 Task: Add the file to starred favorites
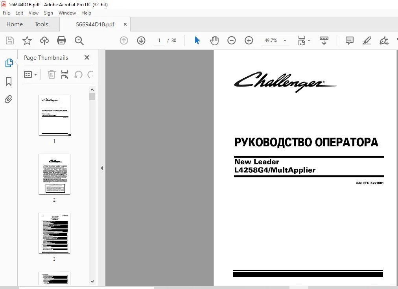coord(27,40)
